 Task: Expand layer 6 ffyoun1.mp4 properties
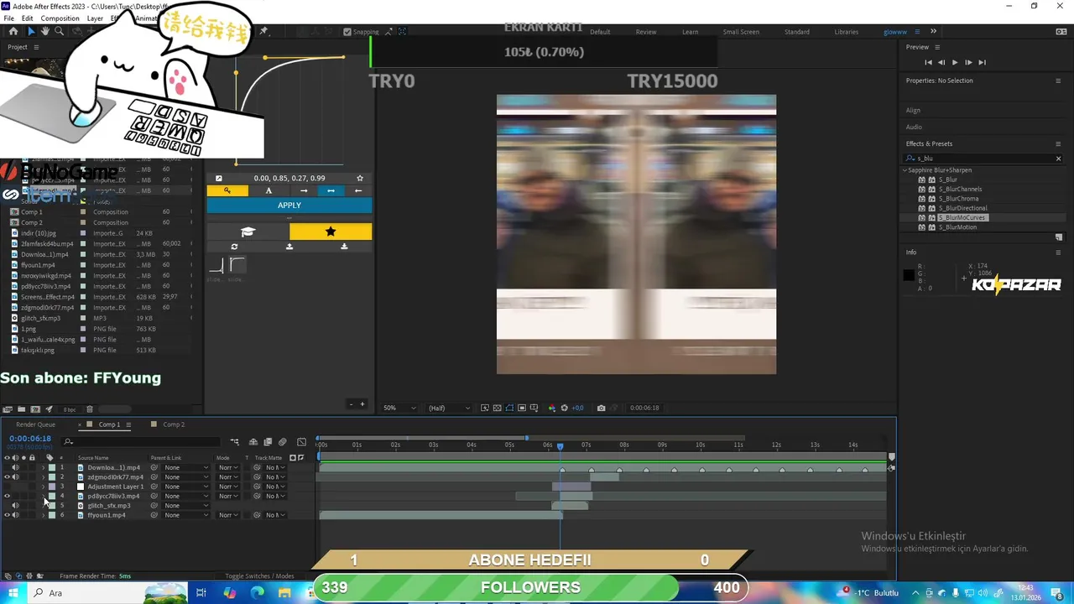43,515
